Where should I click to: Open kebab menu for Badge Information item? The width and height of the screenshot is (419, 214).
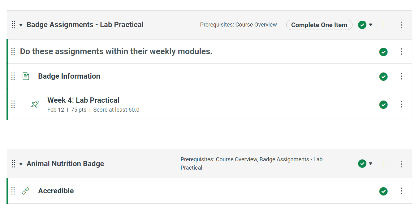(x=401, y=76)
